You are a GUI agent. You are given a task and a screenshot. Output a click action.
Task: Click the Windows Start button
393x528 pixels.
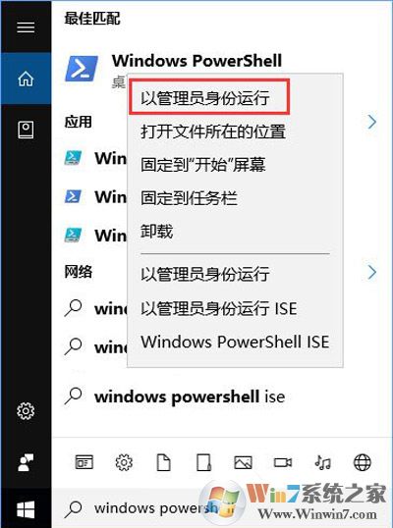click(26, 509)
